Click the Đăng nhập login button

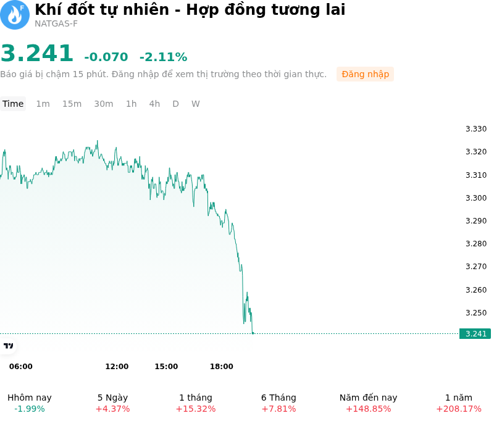365,74
